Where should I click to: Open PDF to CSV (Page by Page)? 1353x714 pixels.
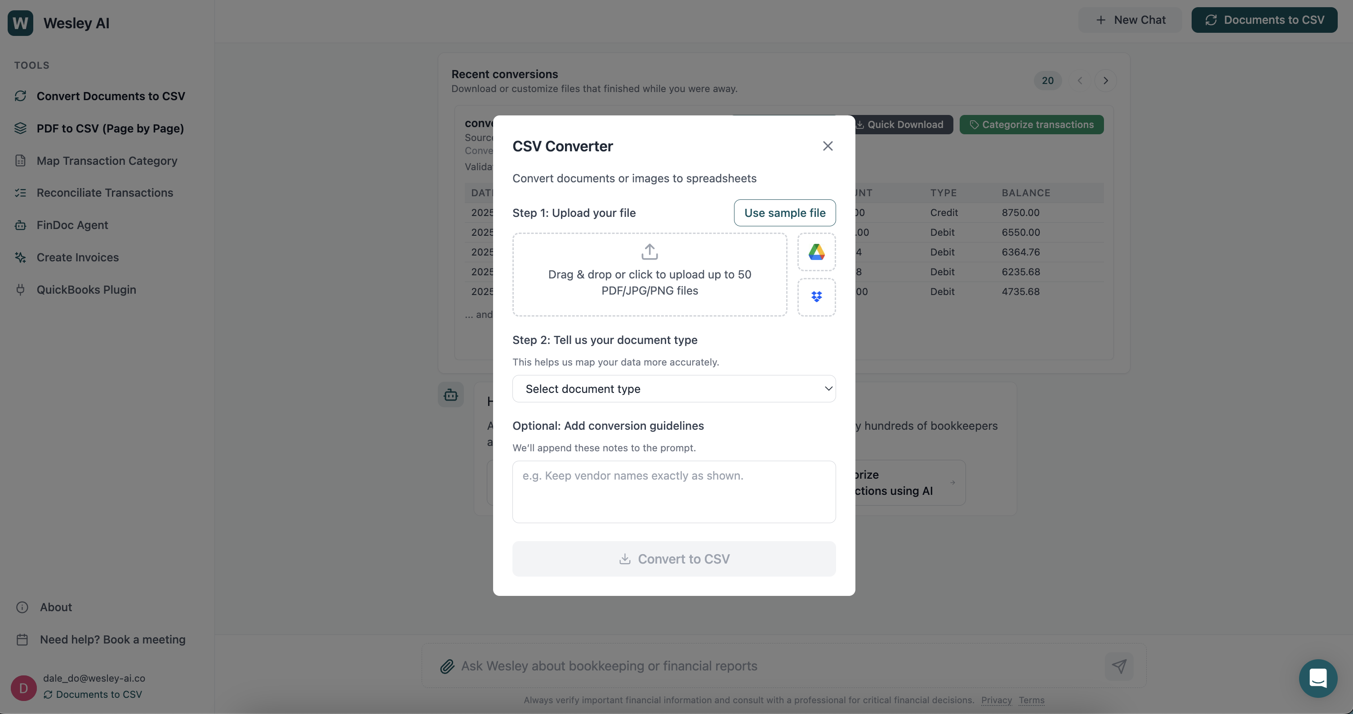point(110,128)
